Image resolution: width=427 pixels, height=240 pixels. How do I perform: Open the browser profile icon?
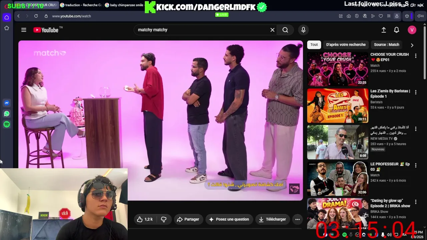coord(397,16)
